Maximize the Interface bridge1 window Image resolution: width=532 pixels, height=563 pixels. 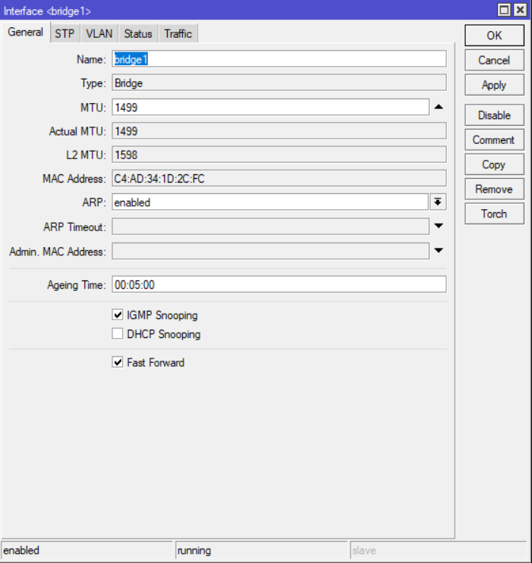504,10
